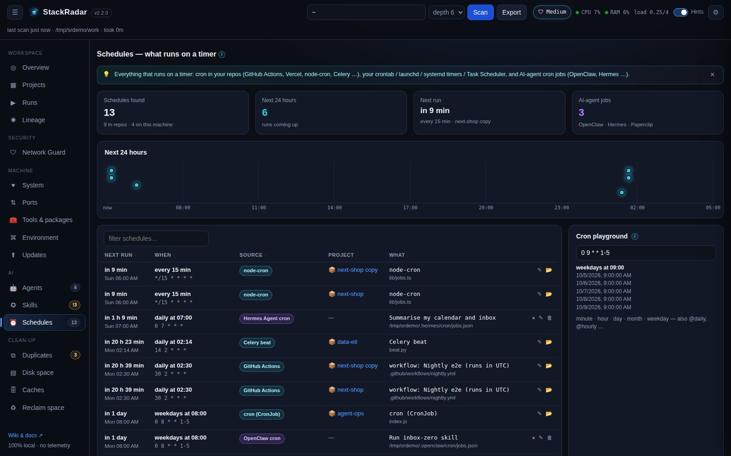Edit the Celery beat schedule
731x456 pixels.
pyautogui.click(x=540, y=342)
